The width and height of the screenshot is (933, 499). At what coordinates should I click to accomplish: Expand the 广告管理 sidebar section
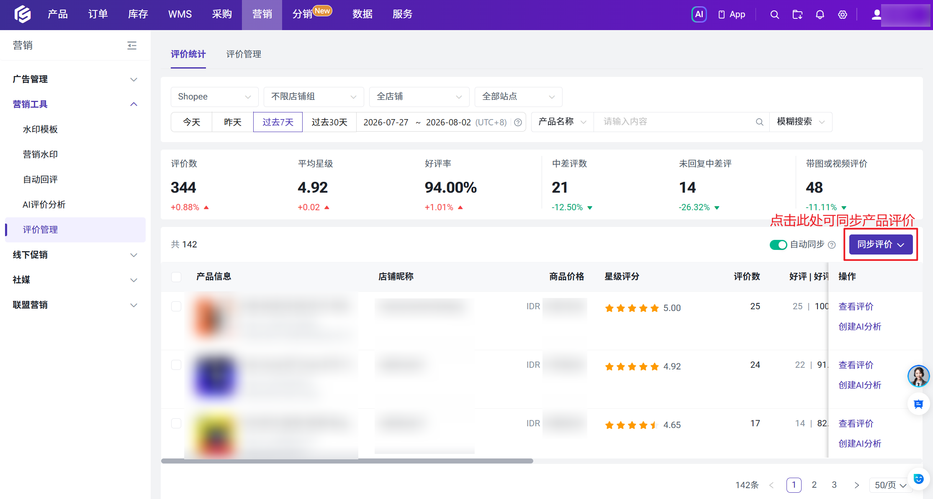pos(75,79)
